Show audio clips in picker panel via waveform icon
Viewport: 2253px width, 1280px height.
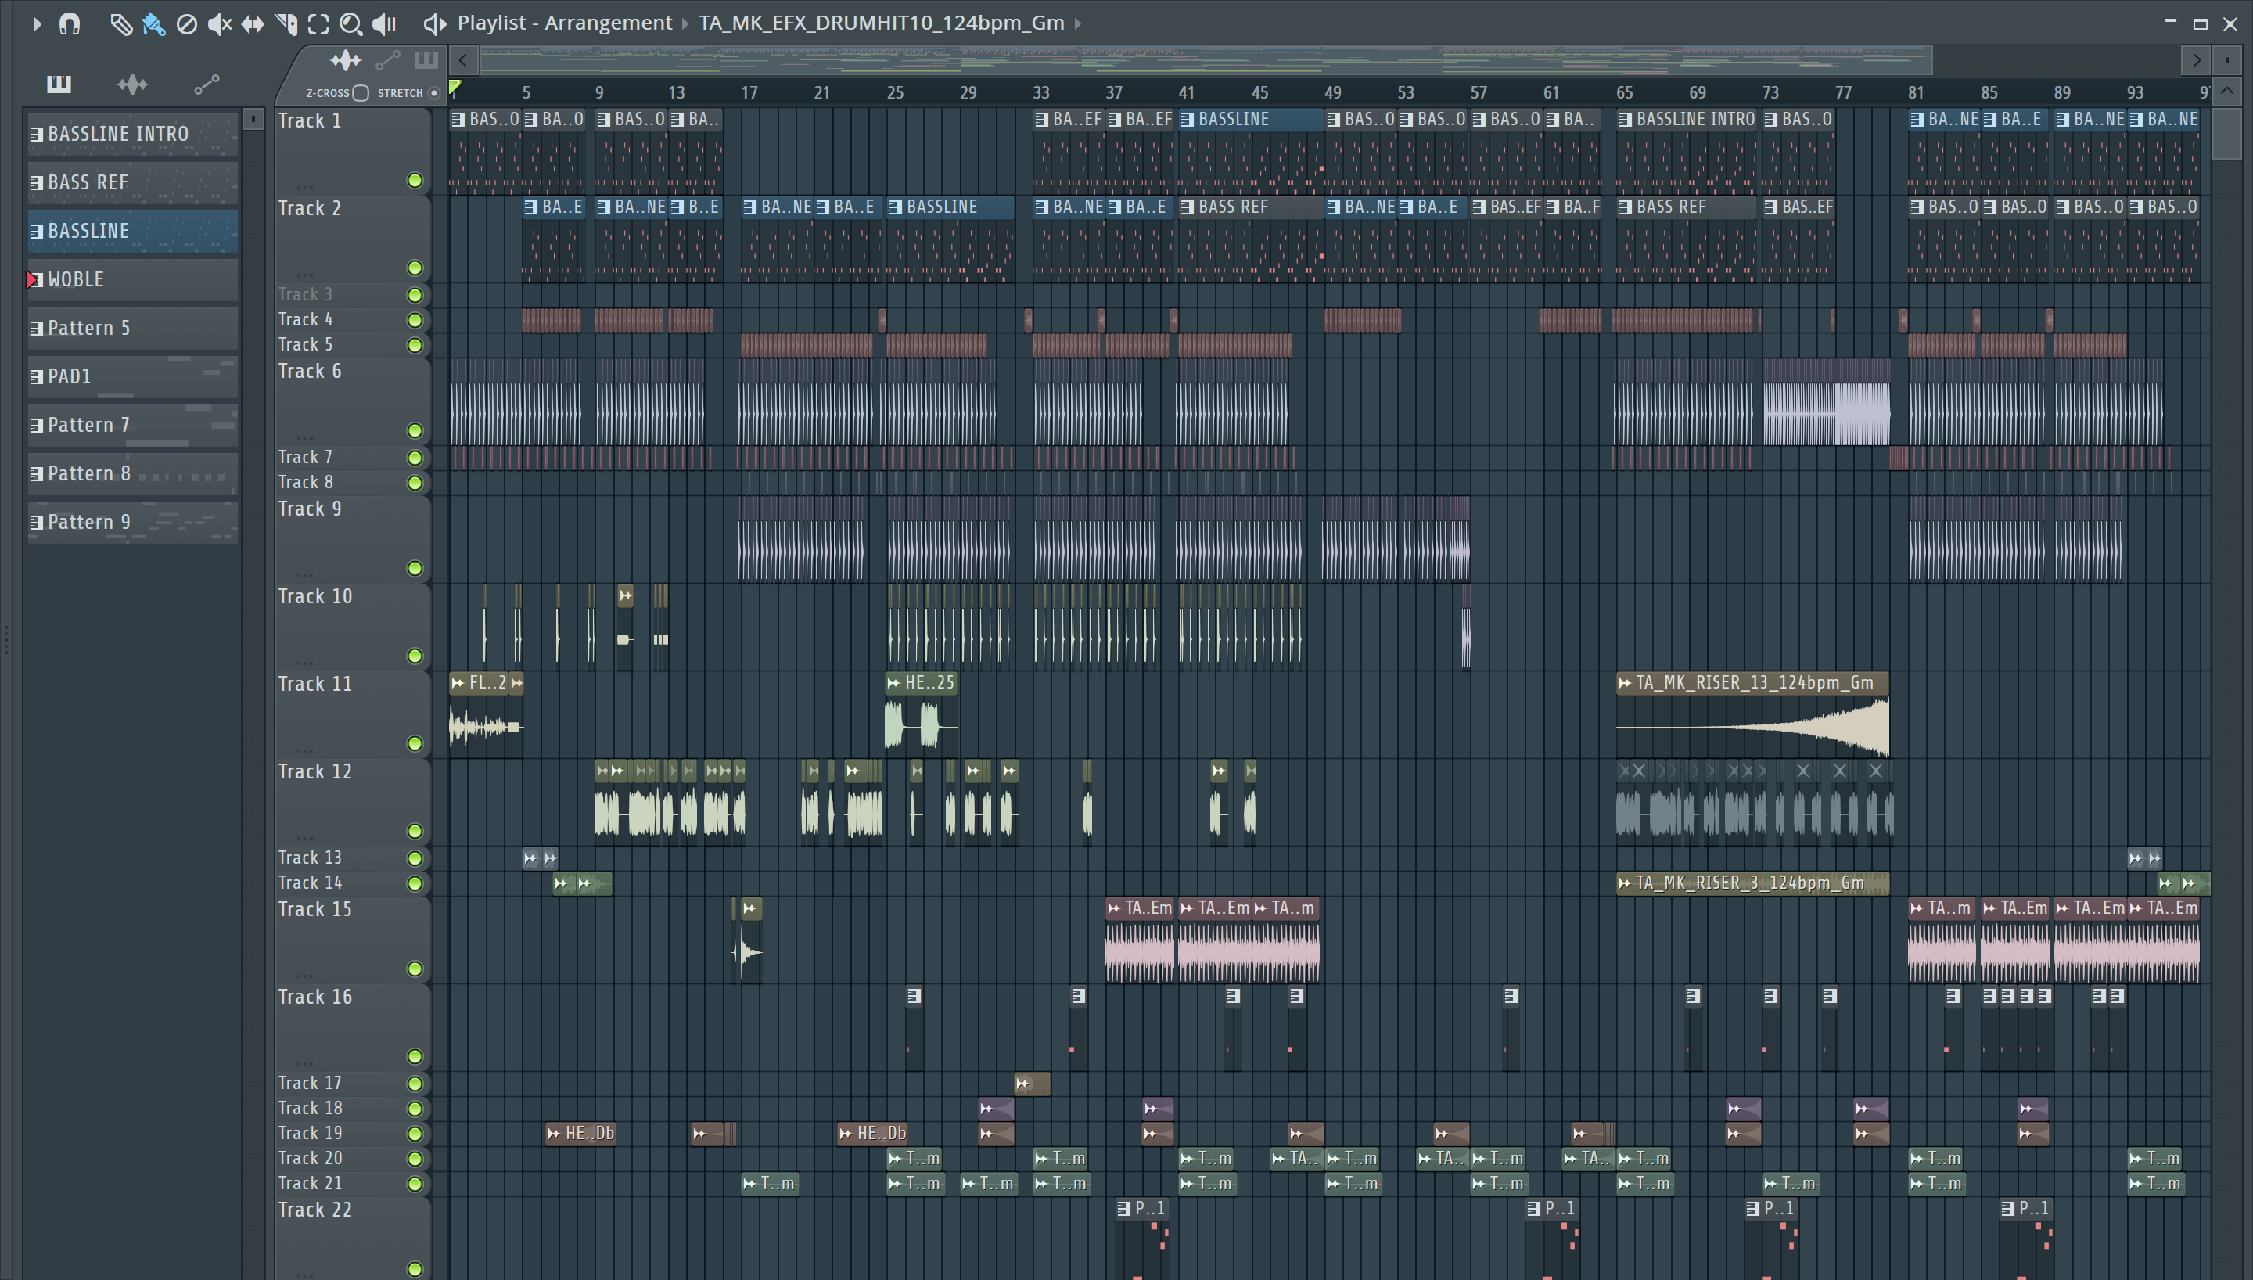tap(131, 84)
